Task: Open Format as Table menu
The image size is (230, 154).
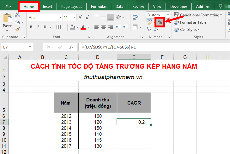Action: (191, 22)
